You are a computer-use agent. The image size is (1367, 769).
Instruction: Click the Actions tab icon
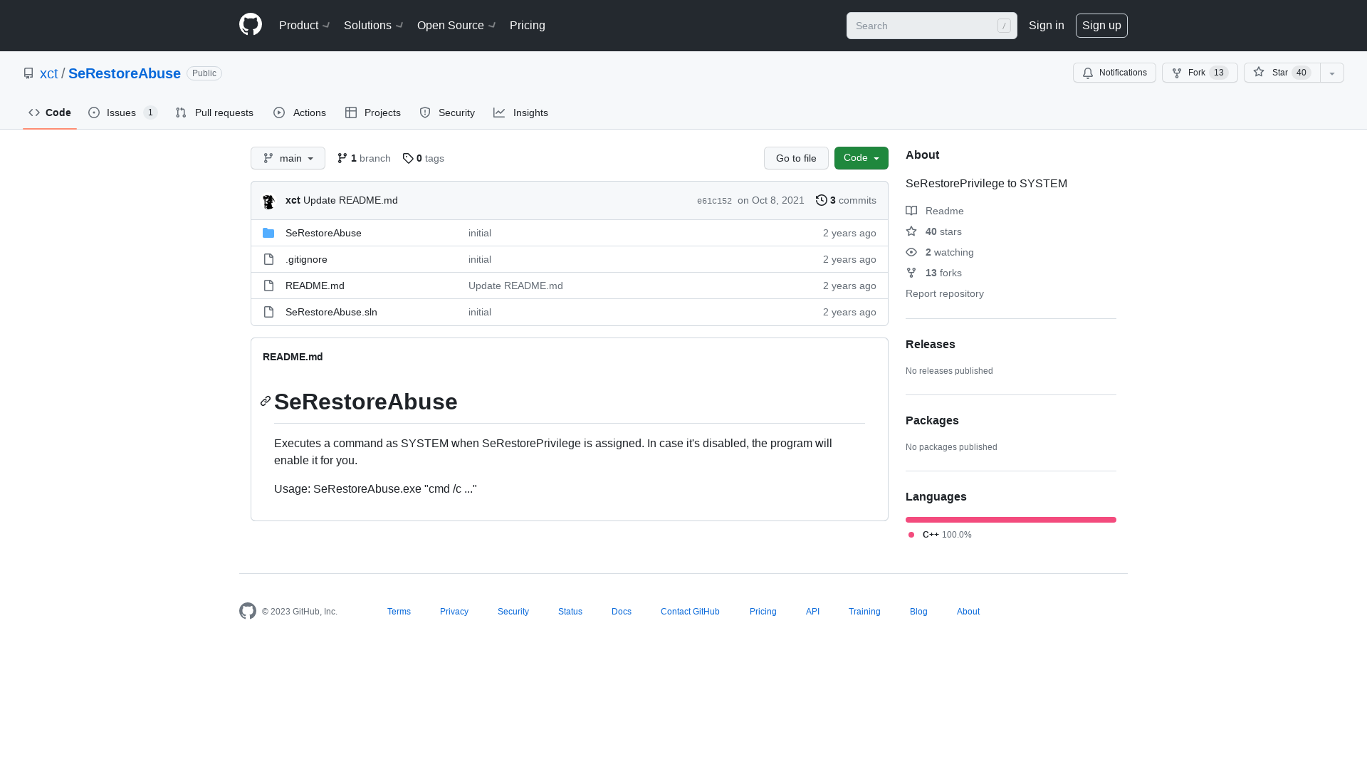click(x=280, y=112)
